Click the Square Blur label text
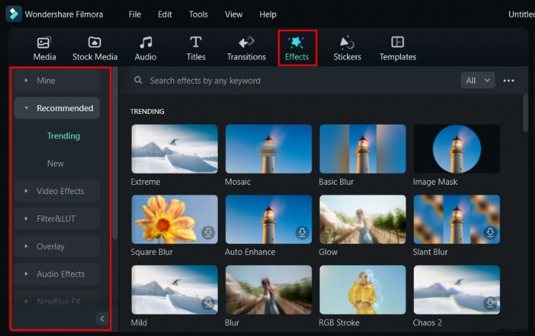 pos(152,252)
